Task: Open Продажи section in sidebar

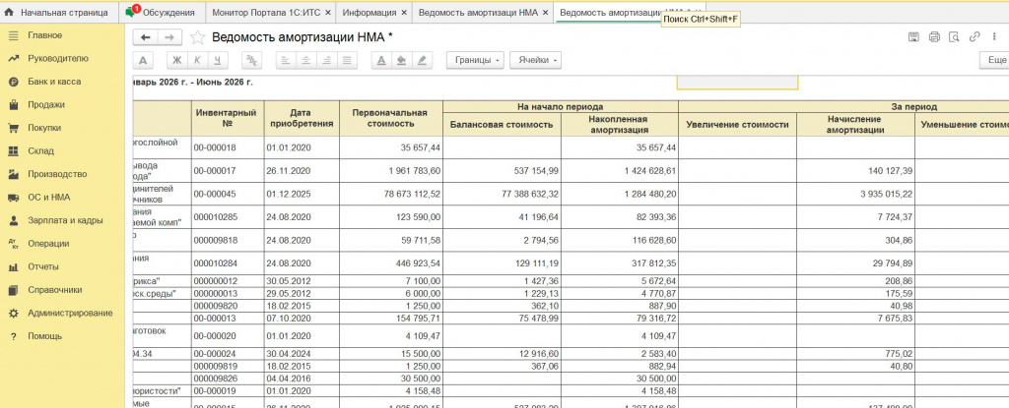Action: (62, 105)
